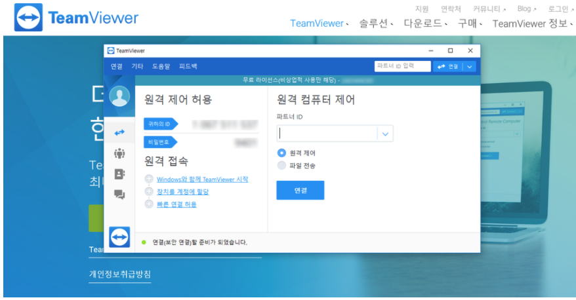Click the large blue 연결 button

(x=300, y=190)
